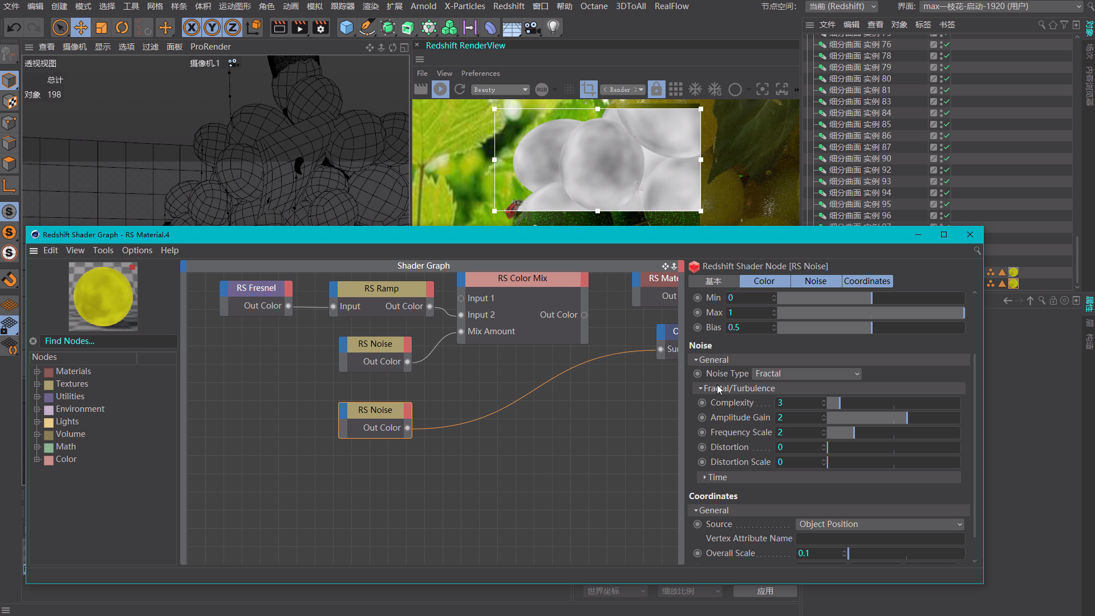Switch to the Coordinates tab
Image resolution: width=1095 pixels, height=616 pixels.
point(867,281)
